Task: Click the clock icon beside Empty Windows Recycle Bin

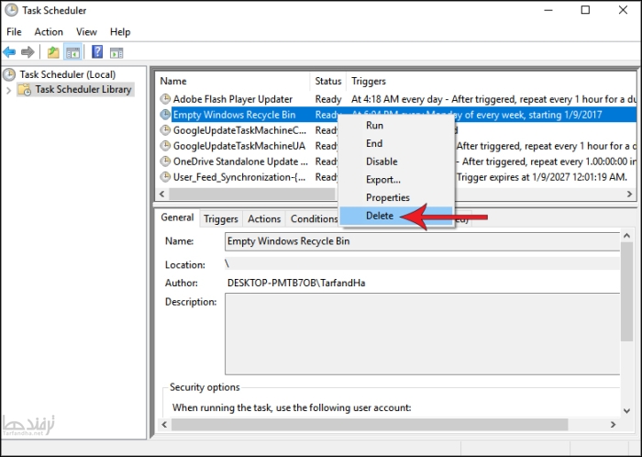Action: (x=165, y=114)
